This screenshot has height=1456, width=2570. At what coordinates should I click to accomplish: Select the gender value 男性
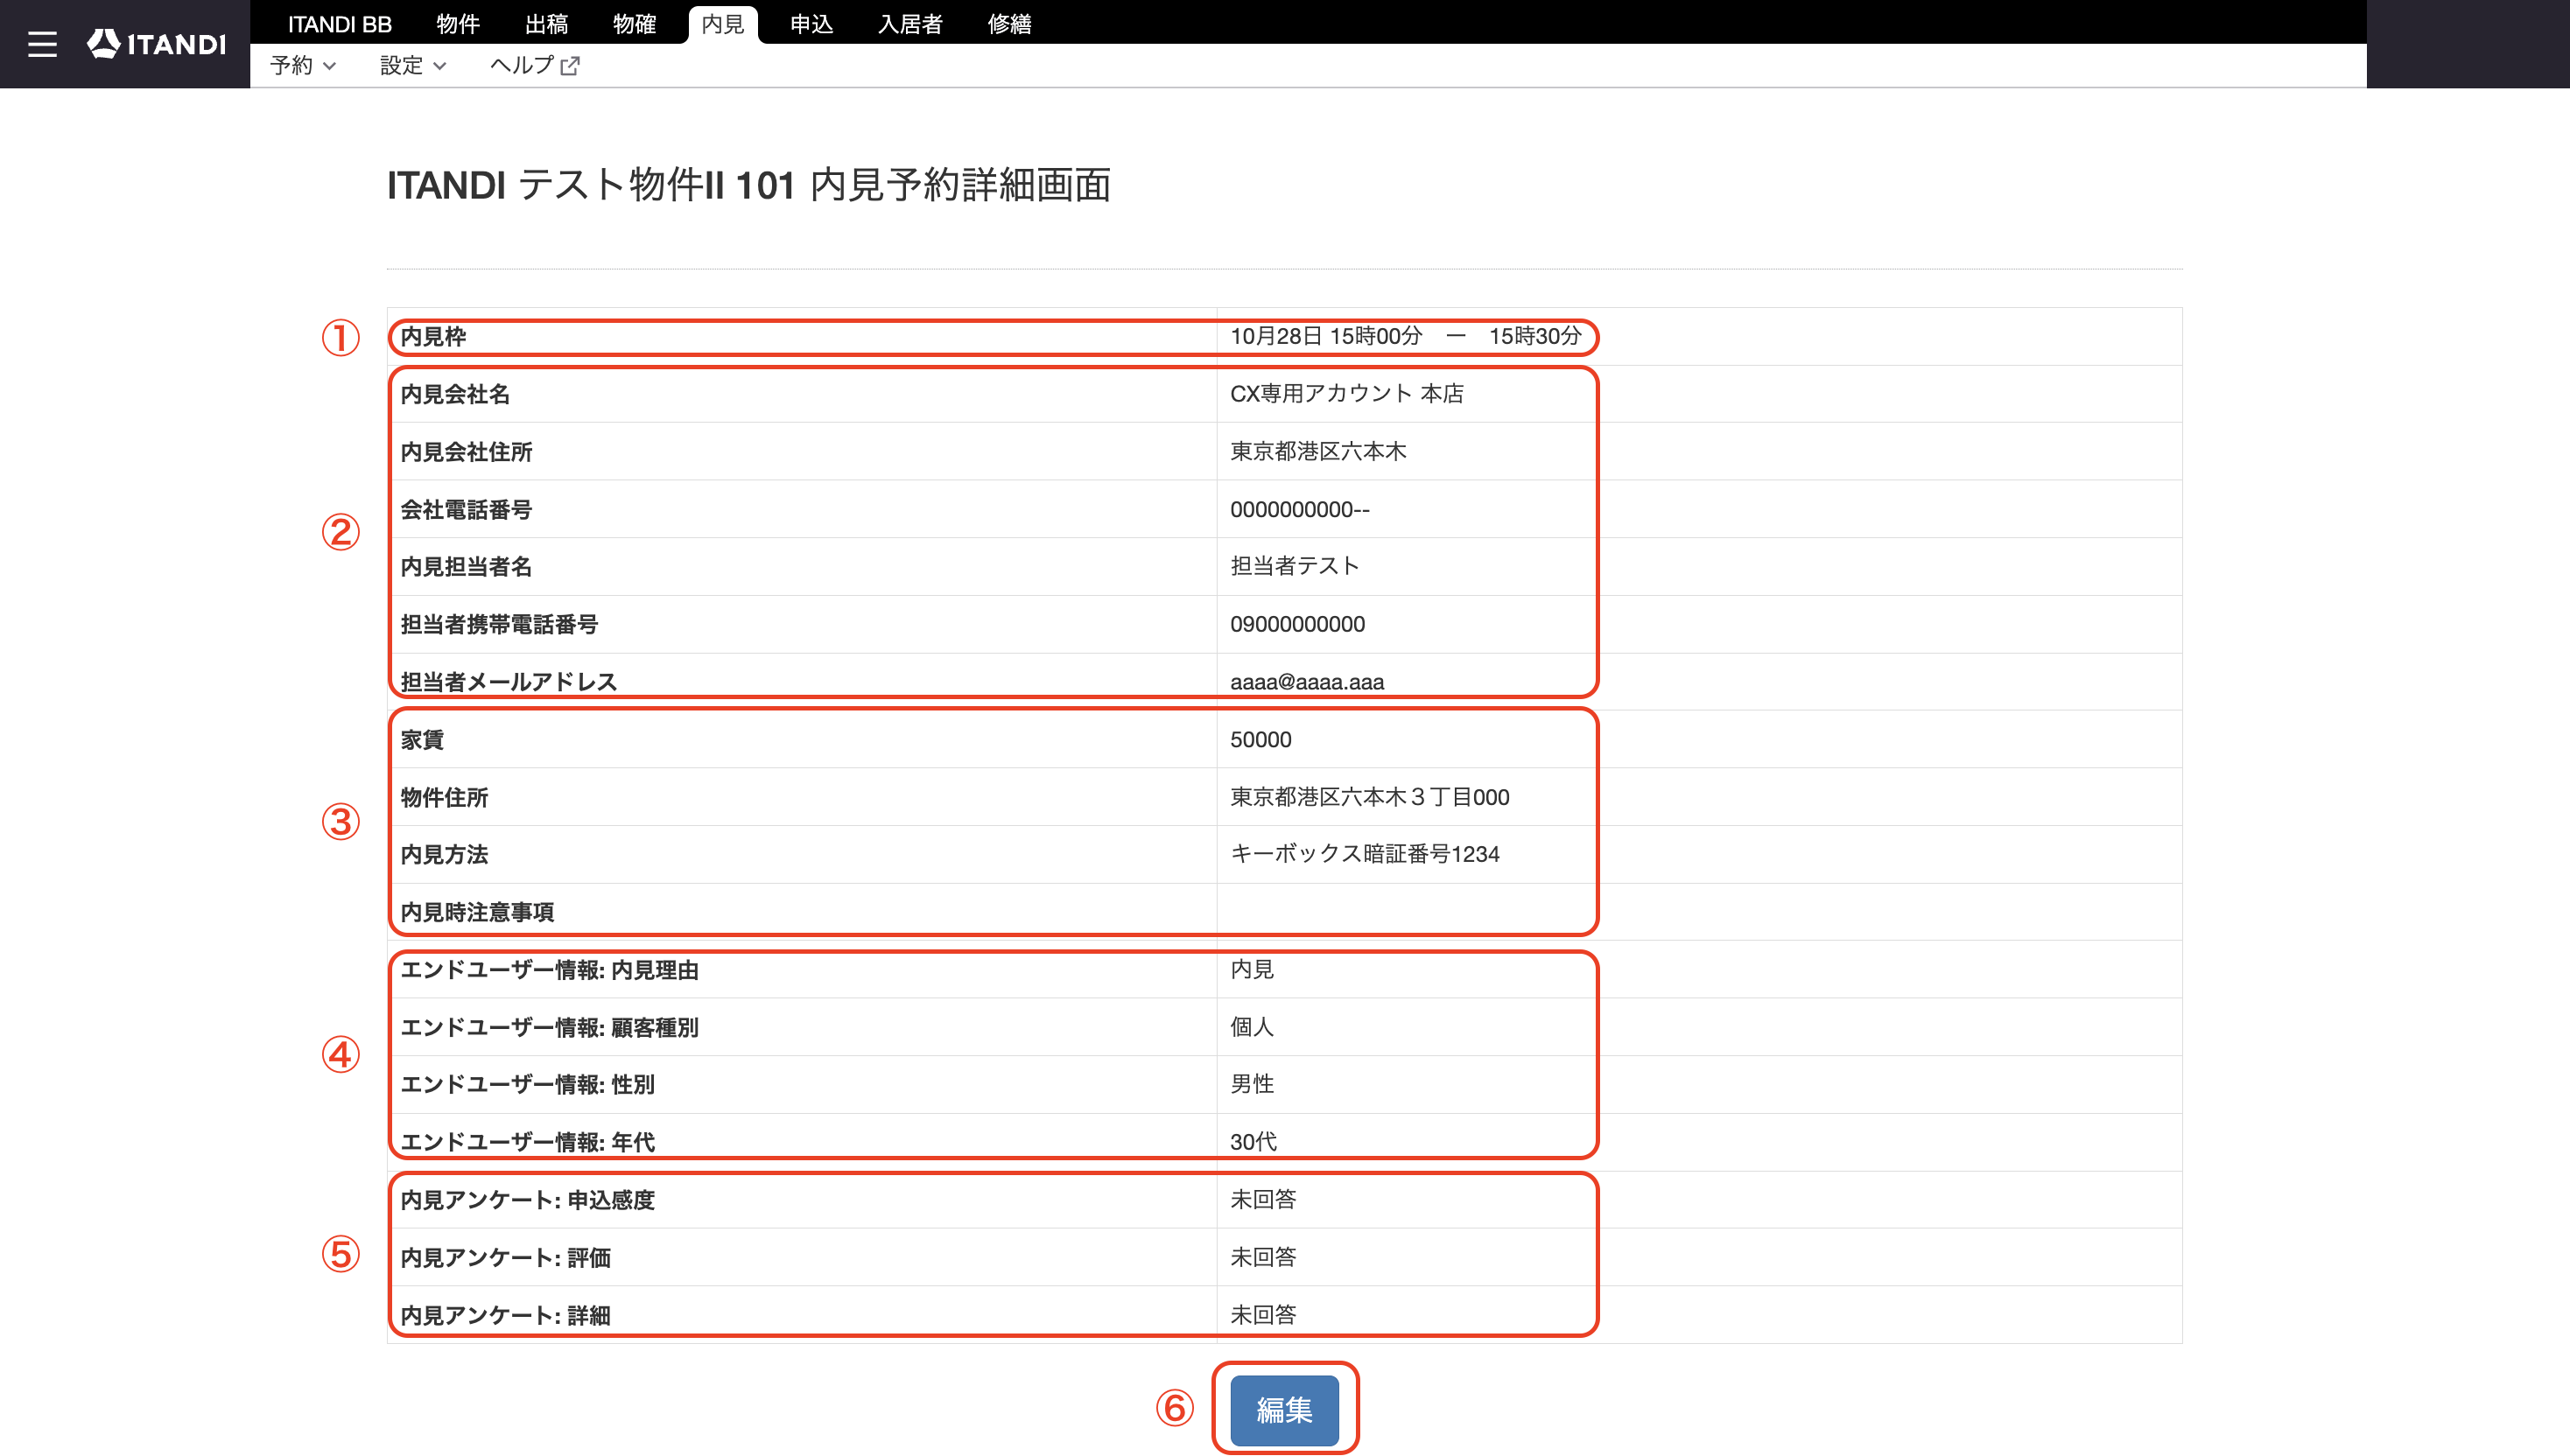click(x=1252, y=1084)
